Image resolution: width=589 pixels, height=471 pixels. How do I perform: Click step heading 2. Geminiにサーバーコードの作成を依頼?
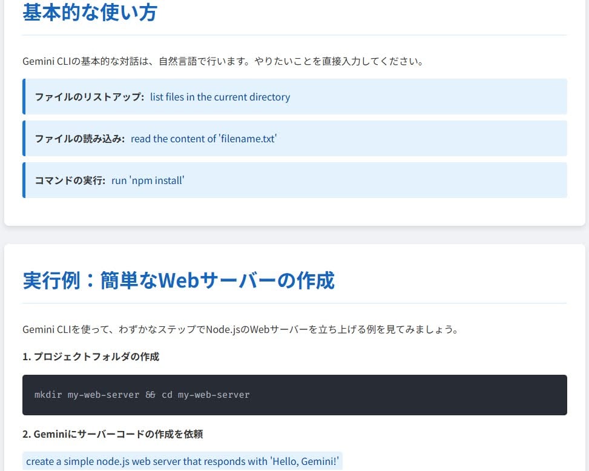(x=113, y=434)
